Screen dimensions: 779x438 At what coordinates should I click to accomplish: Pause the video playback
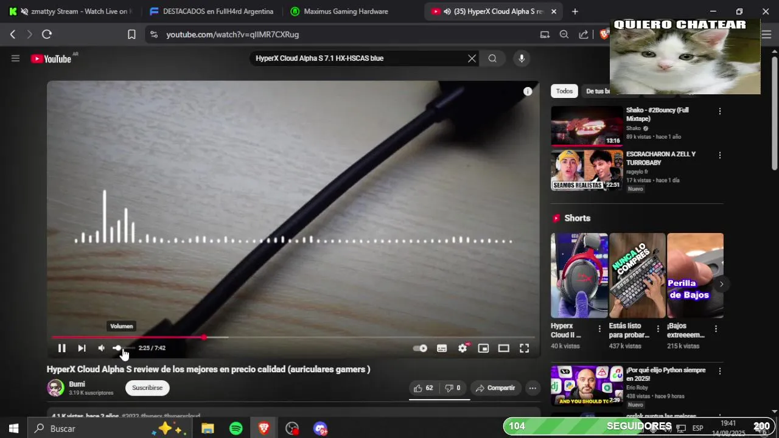[61, 348]
